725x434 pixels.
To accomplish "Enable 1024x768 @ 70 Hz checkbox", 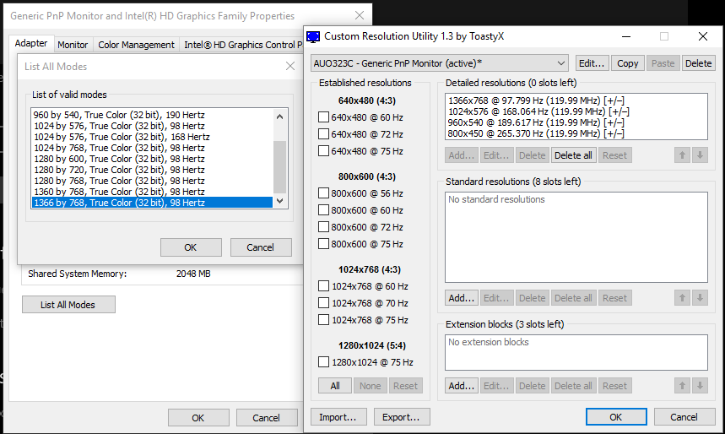I will 323,303.
